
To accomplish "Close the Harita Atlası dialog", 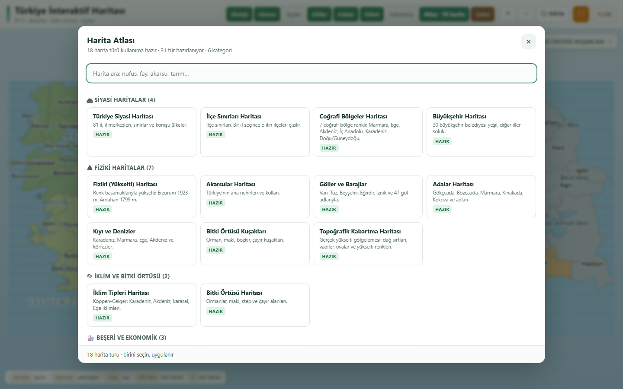I will pyautogui.click(x=528, y=41).
